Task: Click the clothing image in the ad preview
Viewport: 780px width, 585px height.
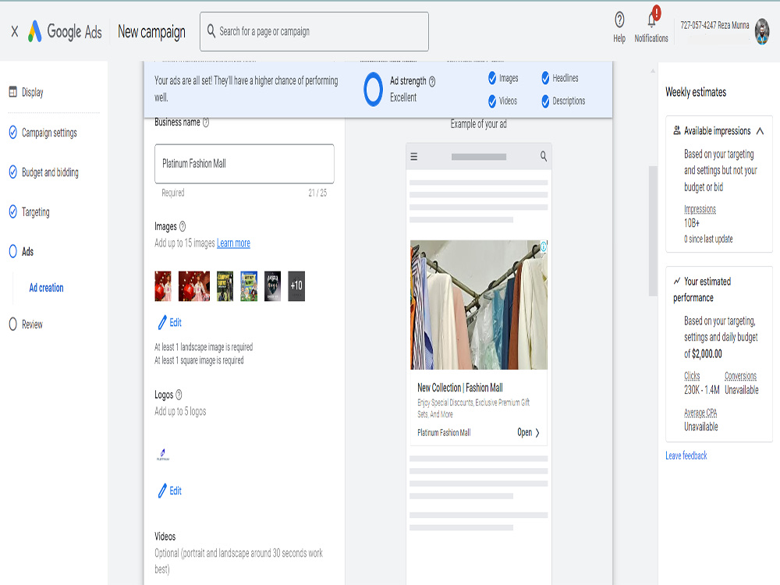Action: coord(479,305)
